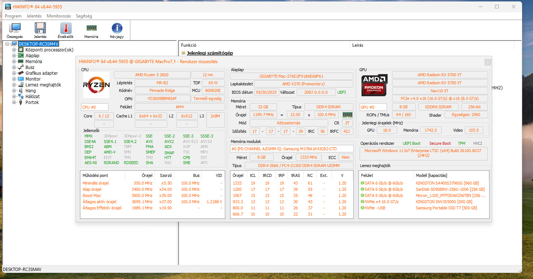
Task: Click the Navi10 XT GPU field
Action: point(440,91)
